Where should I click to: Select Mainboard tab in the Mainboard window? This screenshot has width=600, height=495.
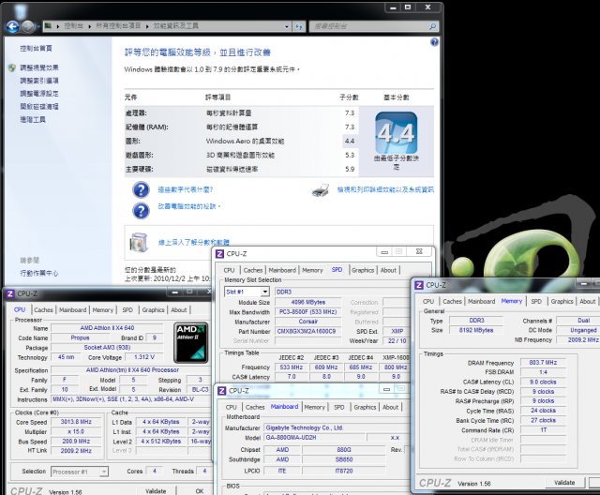point(284,407)
